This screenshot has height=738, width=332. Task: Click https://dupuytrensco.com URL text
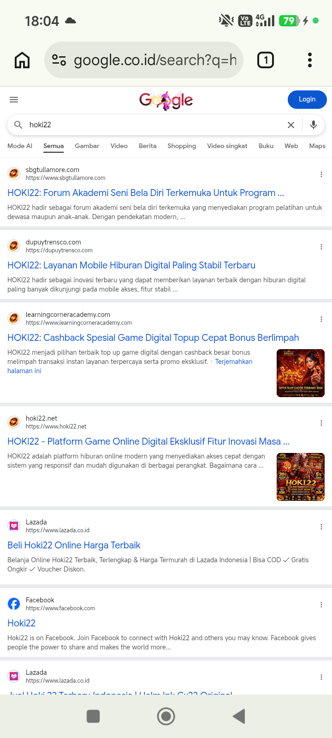(59, 250)
